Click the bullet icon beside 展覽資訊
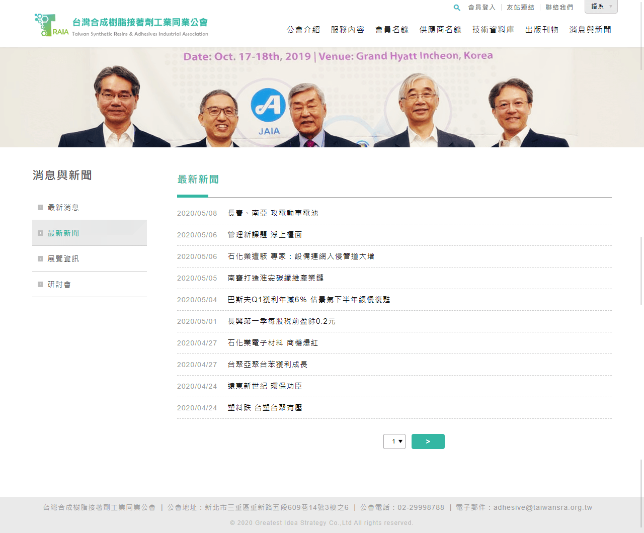This screenshot has height=533, width=644. point(40,258)
